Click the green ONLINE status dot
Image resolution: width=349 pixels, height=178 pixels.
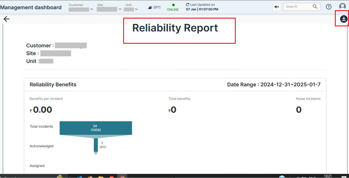coord(173,5)
